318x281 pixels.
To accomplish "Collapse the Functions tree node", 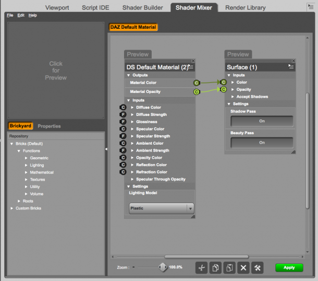I will tap(19, 151).
